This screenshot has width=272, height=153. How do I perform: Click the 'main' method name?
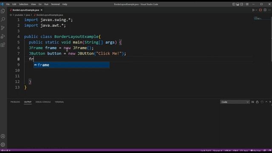point(77,42)
